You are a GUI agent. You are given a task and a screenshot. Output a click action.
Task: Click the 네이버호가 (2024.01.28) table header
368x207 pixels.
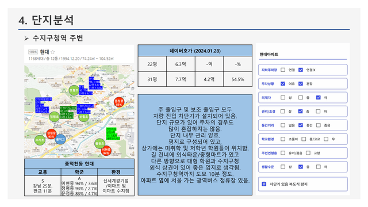tap(195, 51)
